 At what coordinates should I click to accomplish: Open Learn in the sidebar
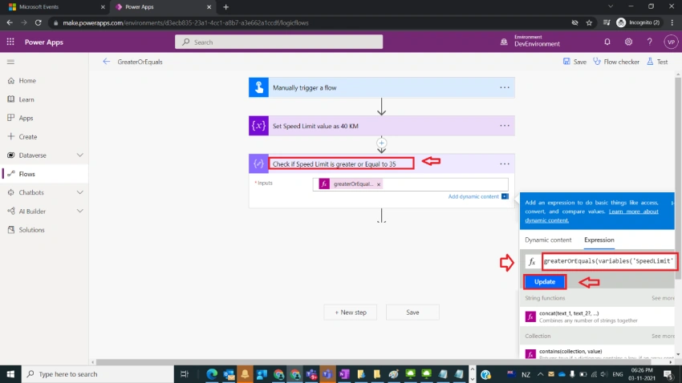tap(26, 99)
